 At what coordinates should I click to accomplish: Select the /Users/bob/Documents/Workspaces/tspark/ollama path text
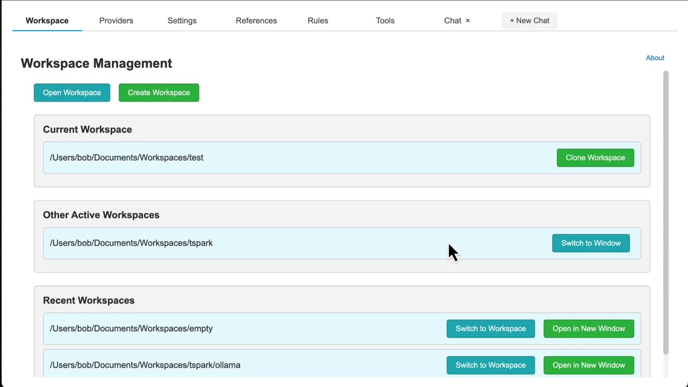(x=145, y=365)
